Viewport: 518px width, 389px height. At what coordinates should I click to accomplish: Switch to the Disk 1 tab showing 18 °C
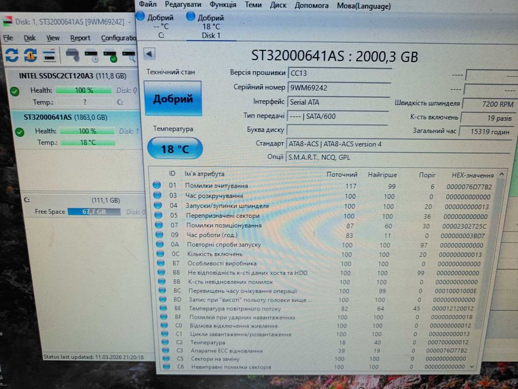coord(211,27)
